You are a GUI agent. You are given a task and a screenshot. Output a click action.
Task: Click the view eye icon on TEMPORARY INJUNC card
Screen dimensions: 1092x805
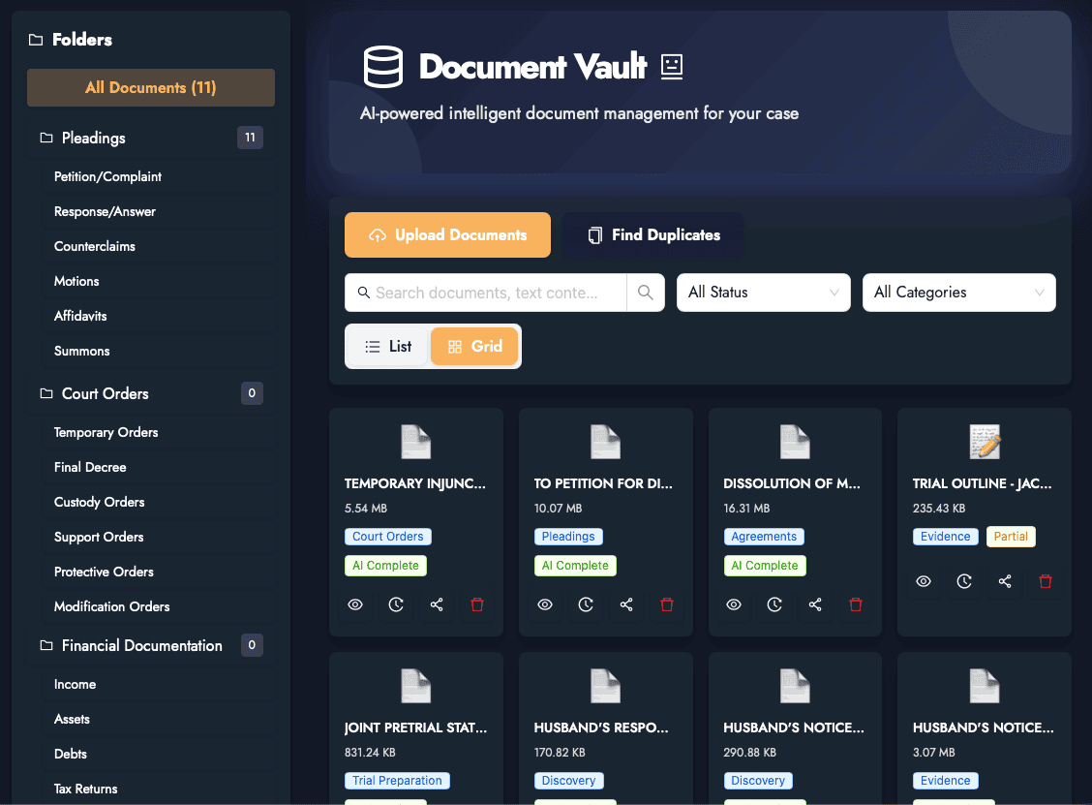tap(355, 604)
